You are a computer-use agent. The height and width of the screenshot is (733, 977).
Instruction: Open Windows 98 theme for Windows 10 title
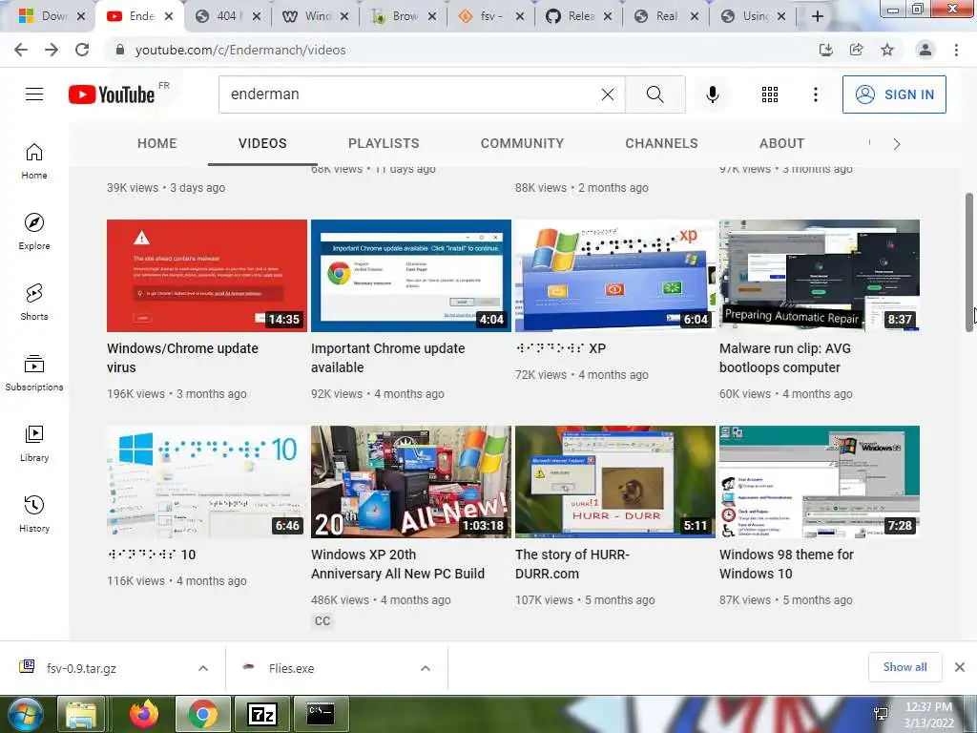pos(786,564)
